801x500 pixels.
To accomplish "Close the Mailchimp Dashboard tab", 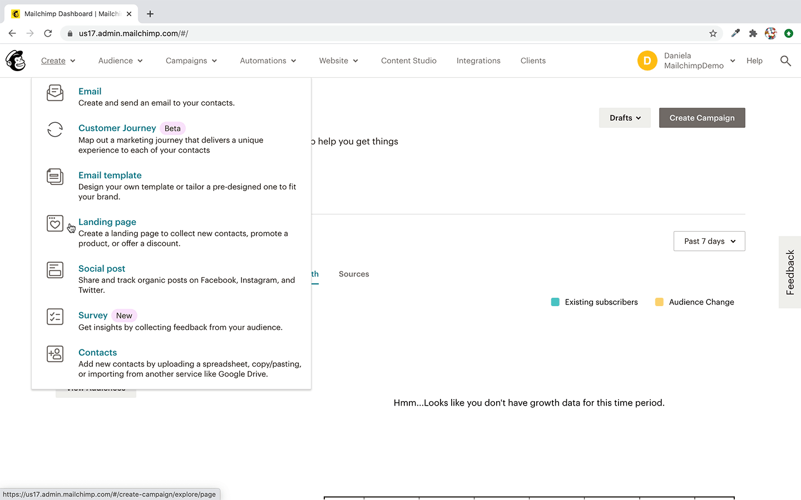I will (x=129, y=14).
